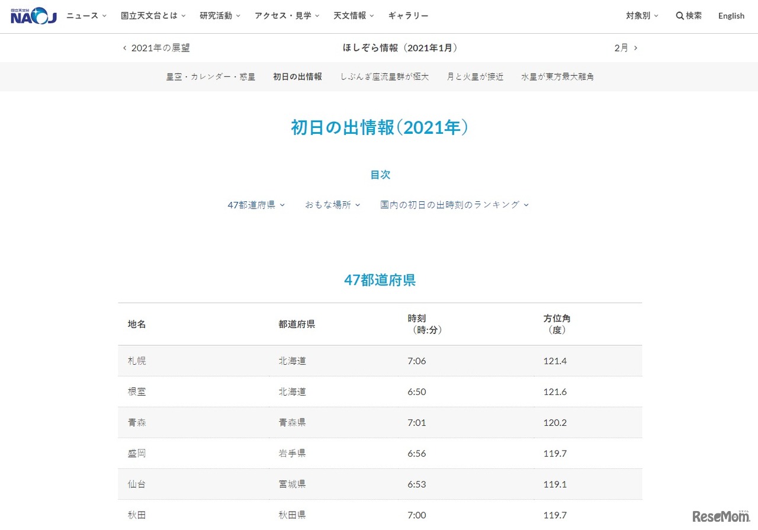Click the 119.7 azimuth in the 秋田 row
This screenshot has width=758, height=530.
[555, 515]
